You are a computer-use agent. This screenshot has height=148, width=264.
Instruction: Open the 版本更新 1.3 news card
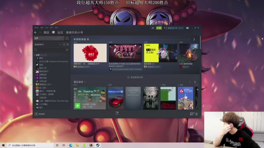[x=160, y=53]
